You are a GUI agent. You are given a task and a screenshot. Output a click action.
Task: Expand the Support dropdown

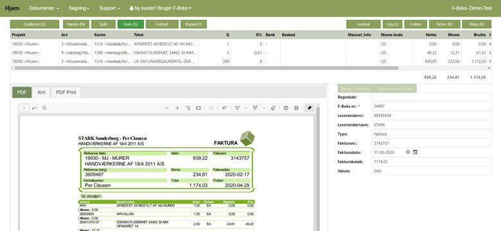[109, 8]
